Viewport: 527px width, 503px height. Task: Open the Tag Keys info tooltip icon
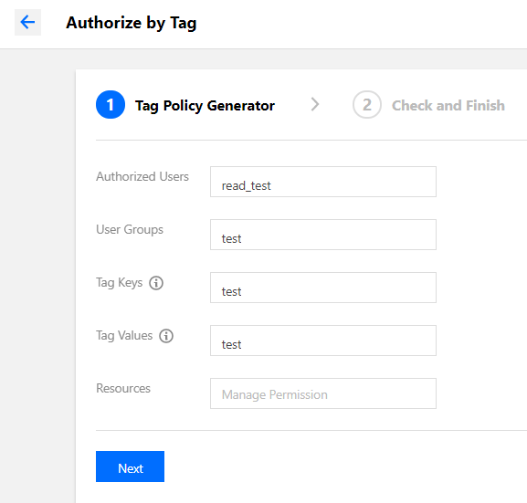156,283
